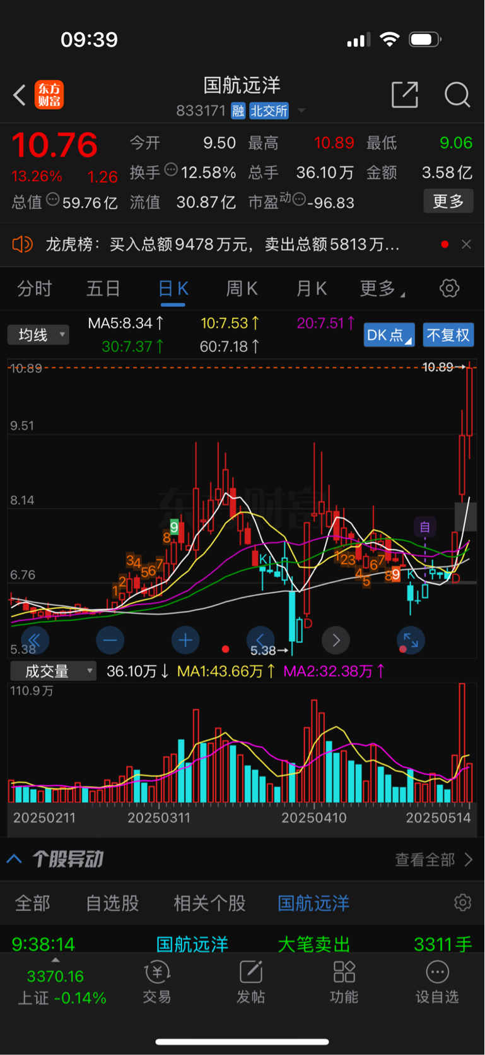Tap the 更多 button in quote panel
The width and height of the screenshot is (485, 1055).
coord(448,202)
